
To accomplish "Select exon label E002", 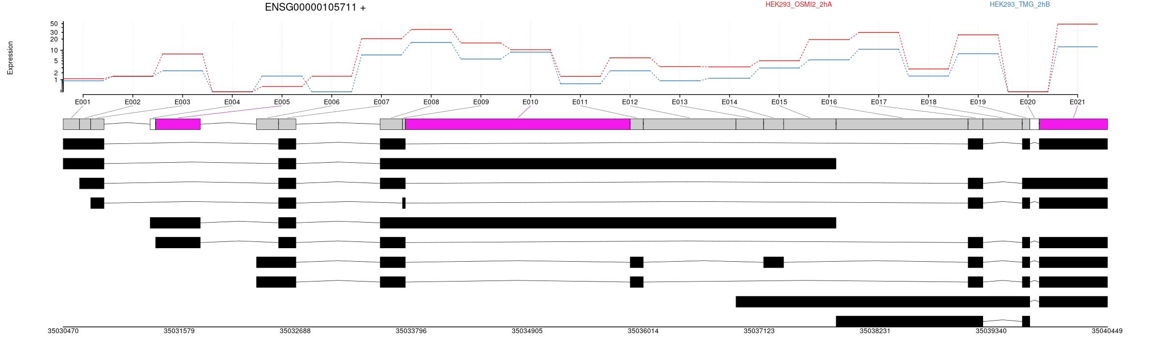I will click(x=132, y=102).
